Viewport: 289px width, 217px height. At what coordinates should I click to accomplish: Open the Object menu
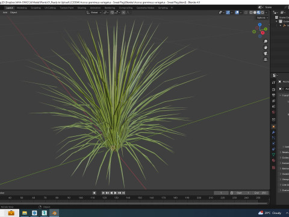14,13
